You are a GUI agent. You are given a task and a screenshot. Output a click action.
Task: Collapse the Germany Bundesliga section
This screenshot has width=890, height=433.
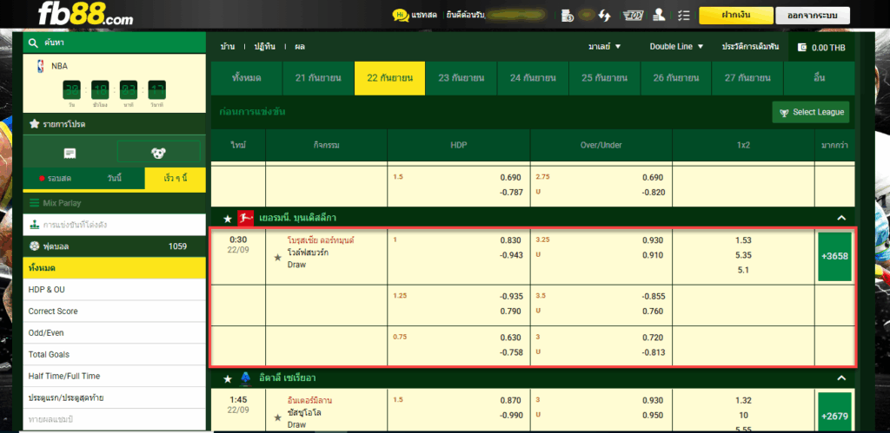coord(841,218)
